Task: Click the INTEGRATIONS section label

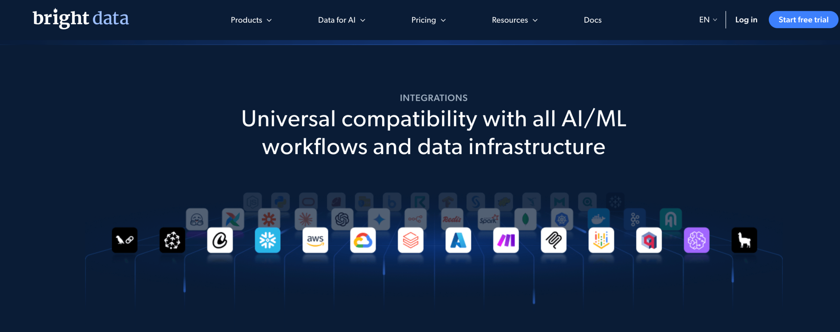Action: [433, 98]
